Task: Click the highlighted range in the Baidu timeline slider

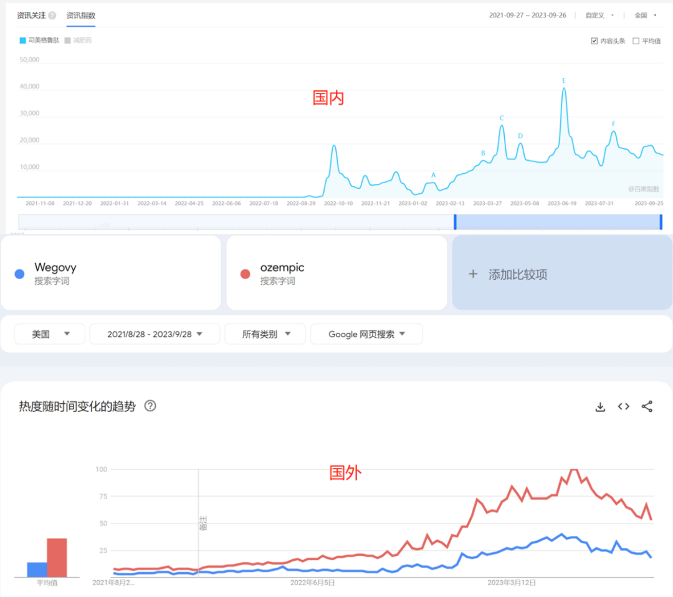Action: (558, 221)
